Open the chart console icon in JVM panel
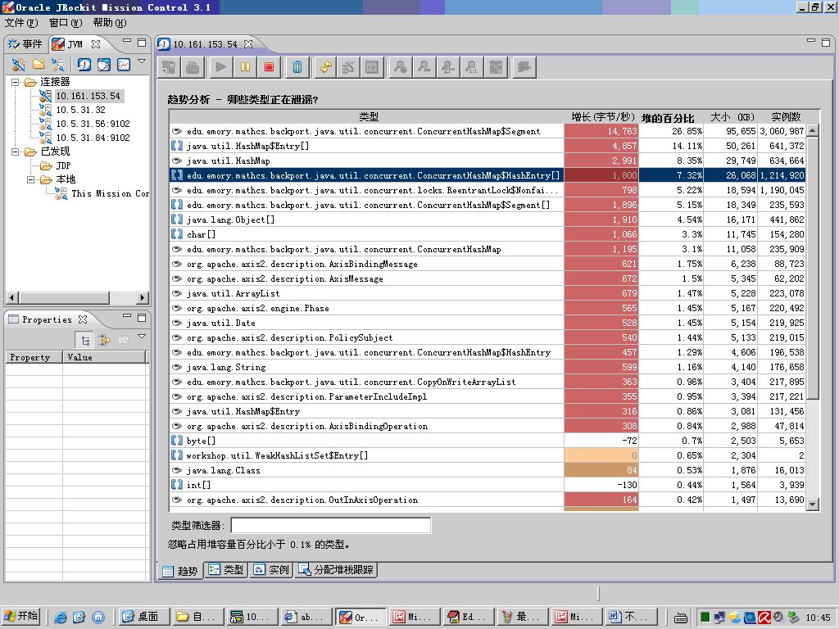Viewport: 839px width, 629px height. point(124,64)
